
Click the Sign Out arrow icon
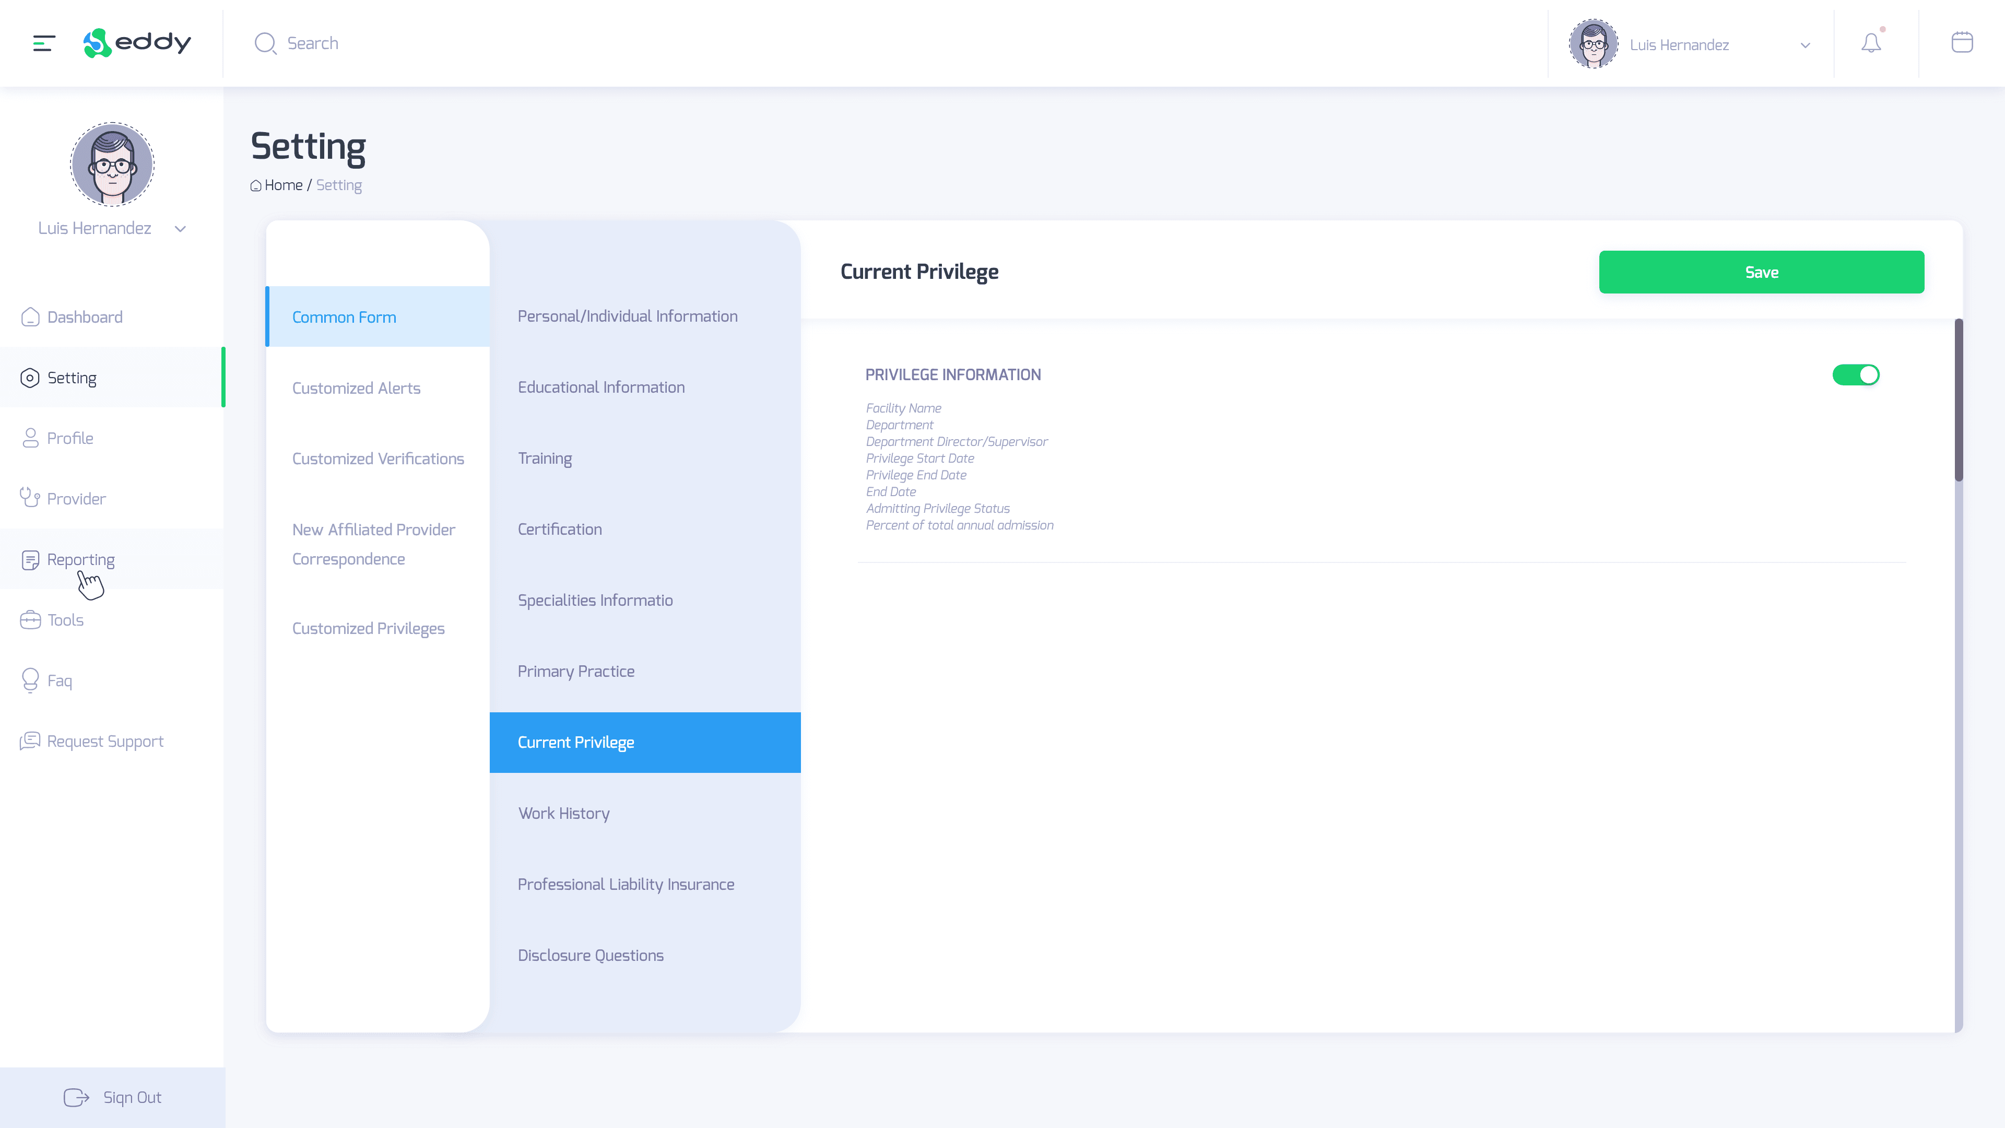76,1098
